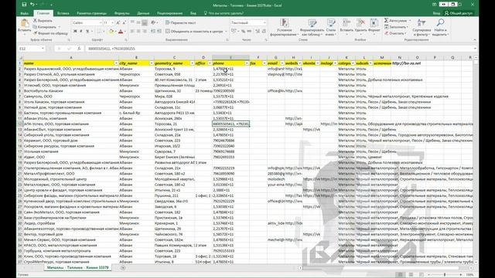Click Очистить clear button
Image resolution: width=495 pixels, height=278 pixels.
coord(395,33)
